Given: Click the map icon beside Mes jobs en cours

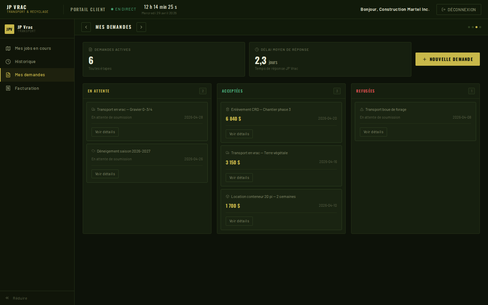Looking at the screenshot, I should pos(8,48).
